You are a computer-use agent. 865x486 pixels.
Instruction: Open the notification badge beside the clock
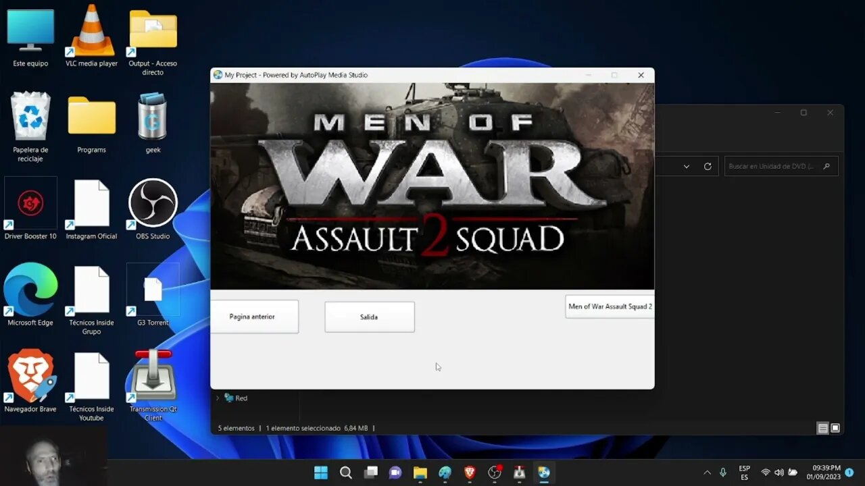pos(849,473)
